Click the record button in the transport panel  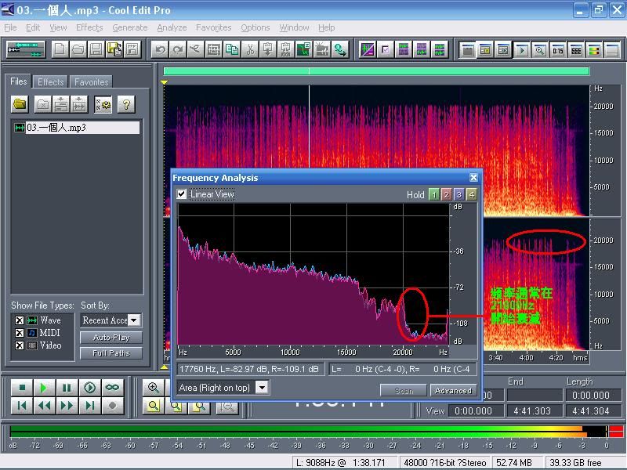[112, 406]
